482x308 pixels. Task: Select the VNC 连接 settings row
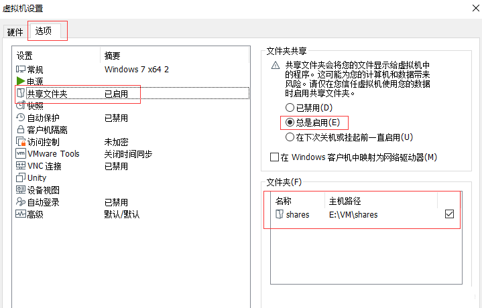[131, 166]
